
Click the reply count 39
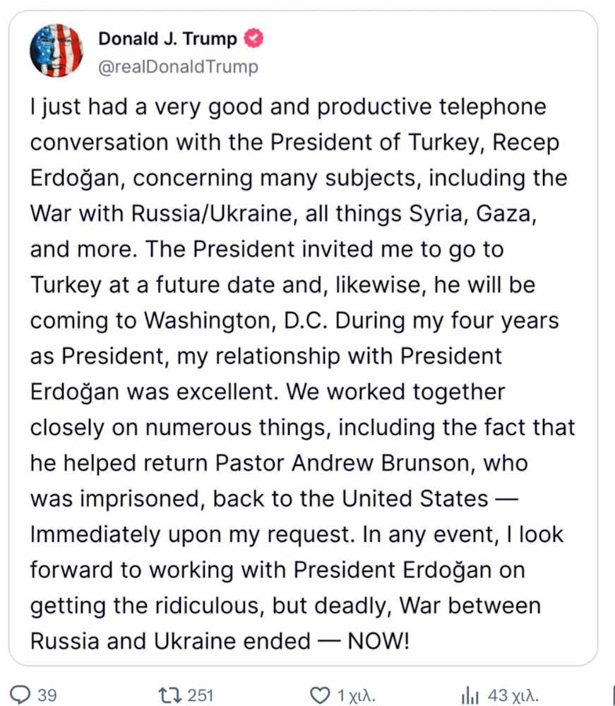(47, 695)
